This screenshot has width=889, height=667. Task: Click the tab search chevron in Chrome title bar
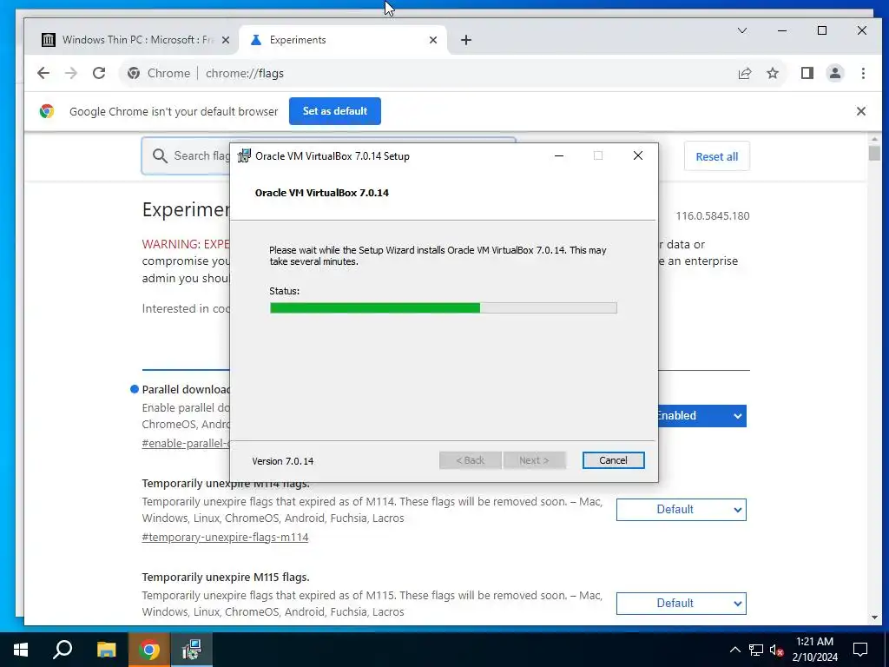pyautogui.click(x=742, y=30)
